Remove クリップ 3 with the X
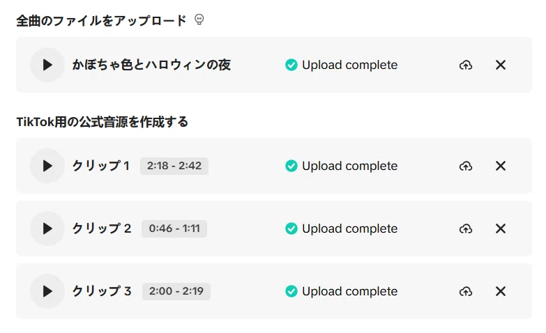 click(501, 291)
